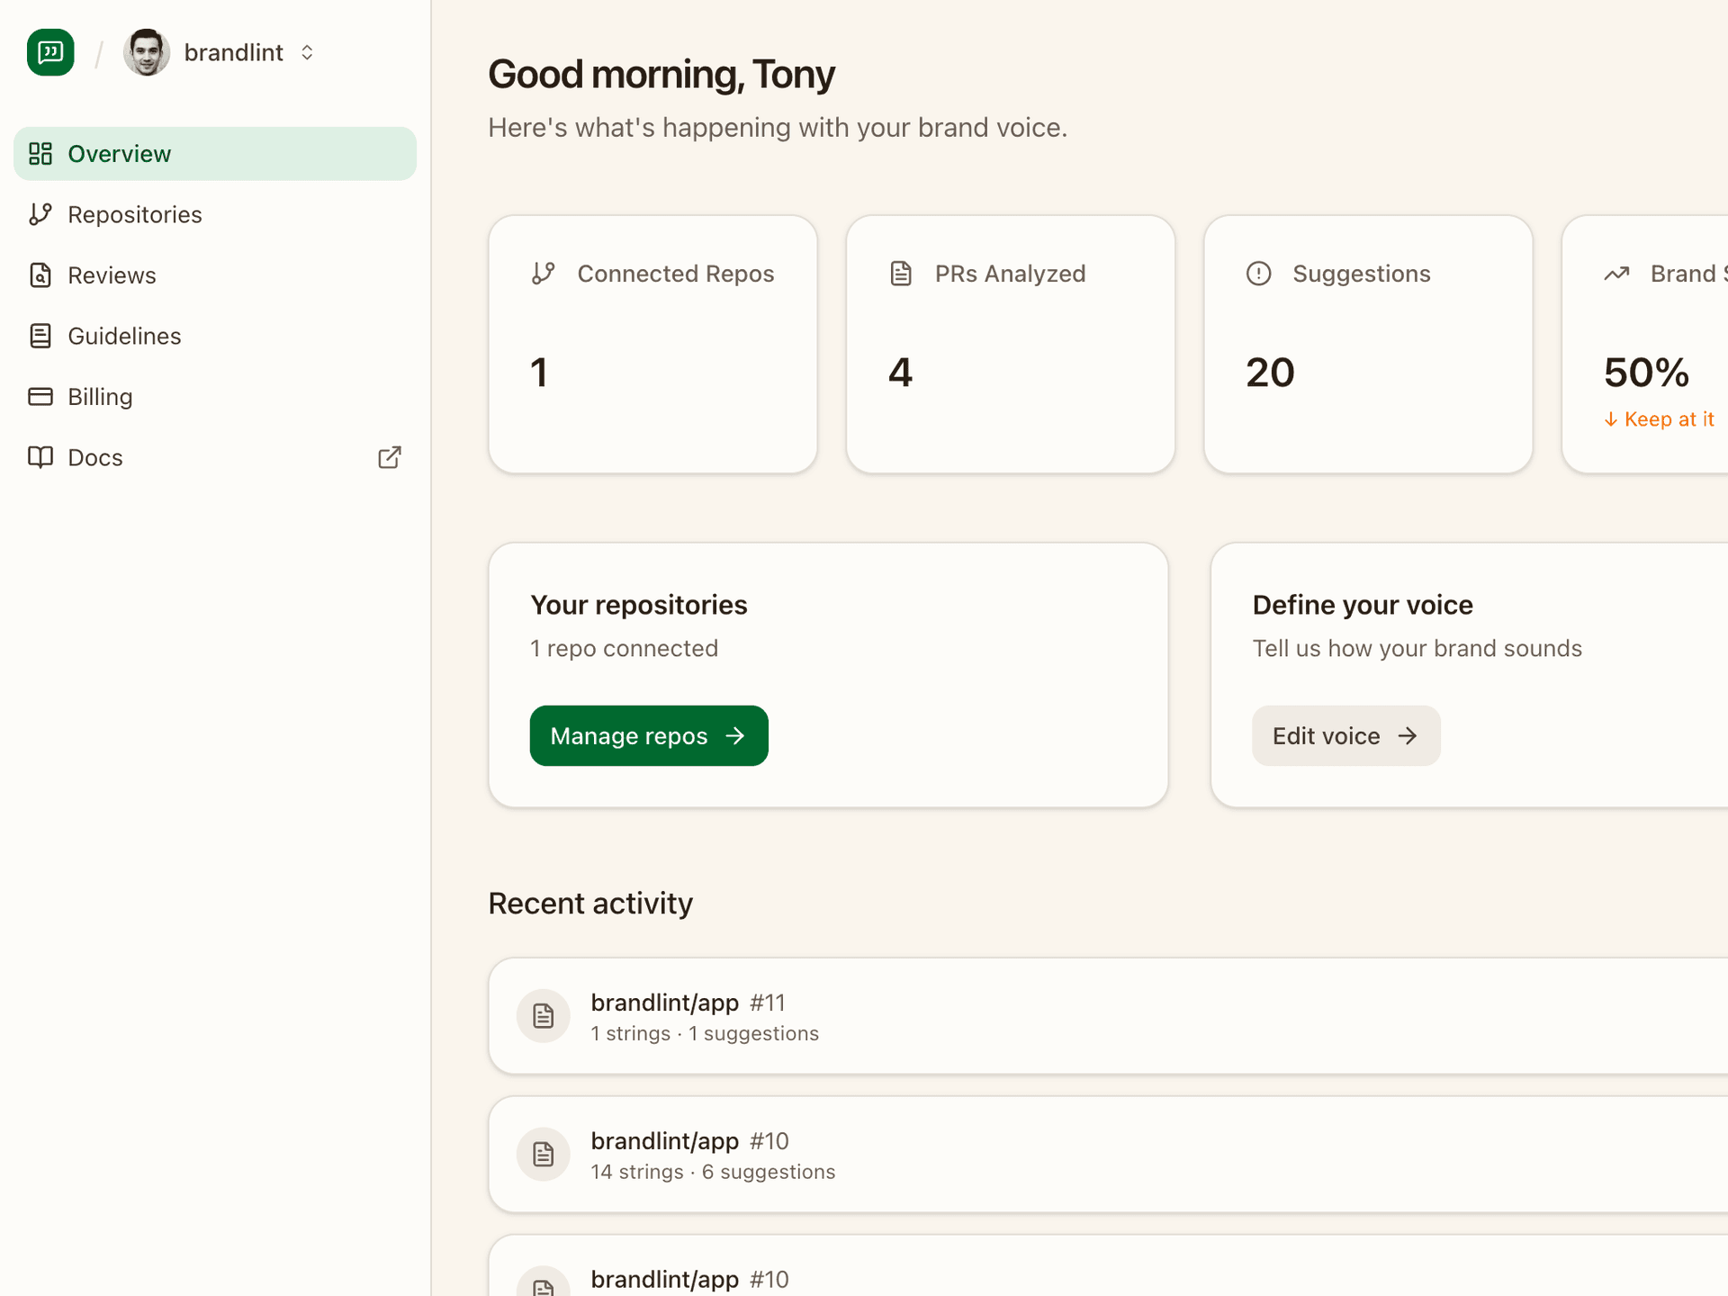Screen dimensions: 1728x1296
Task: Click the file icon on brandlint/app #10
Action: pos(543,1154)
